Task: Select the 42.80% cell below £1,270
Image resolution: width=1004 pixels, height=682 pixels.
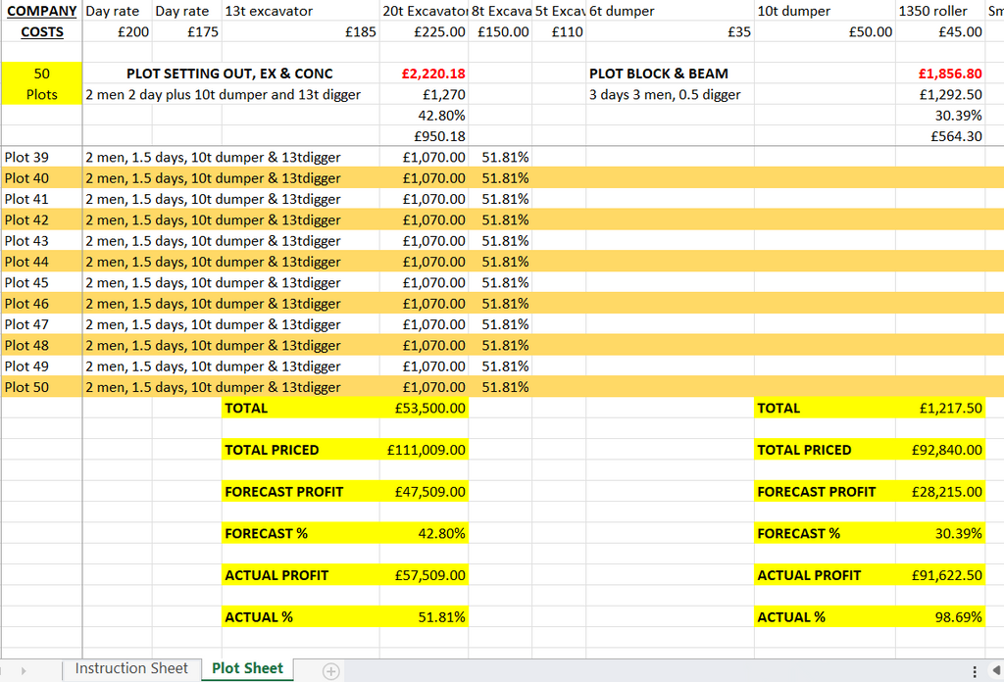Action: tap(424, 116)
